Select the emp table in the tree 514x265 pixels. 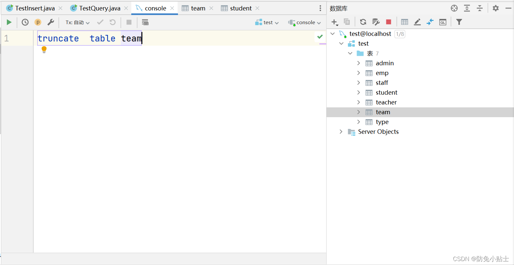point(382,73)
